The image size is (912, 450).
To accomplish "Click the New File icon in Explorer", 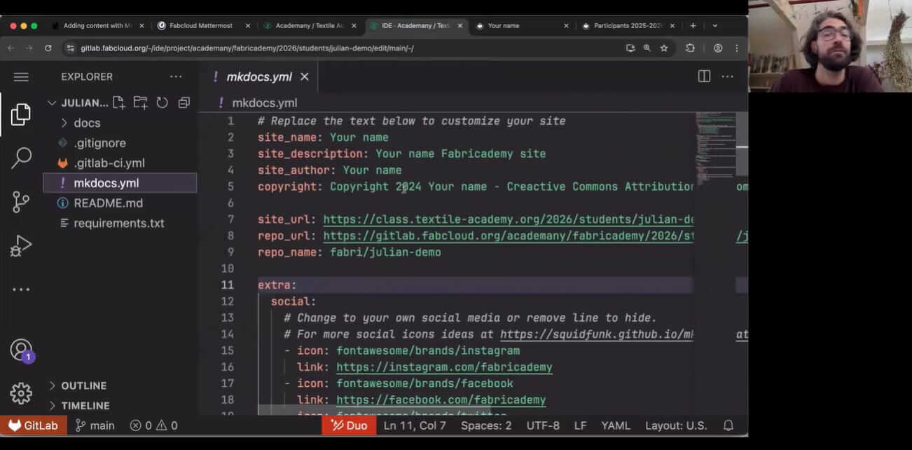I will [119, 102].
